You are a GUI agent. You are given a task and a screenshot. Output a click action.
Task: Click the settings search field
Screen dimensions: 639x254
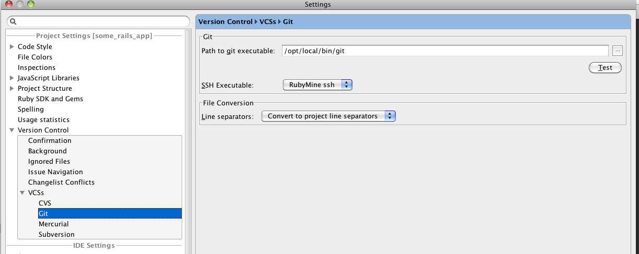click(x=98, y=21)
